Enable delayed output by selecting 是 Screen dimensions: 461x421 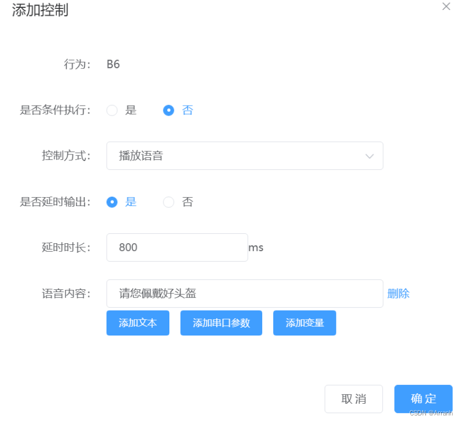click(112, 202)
